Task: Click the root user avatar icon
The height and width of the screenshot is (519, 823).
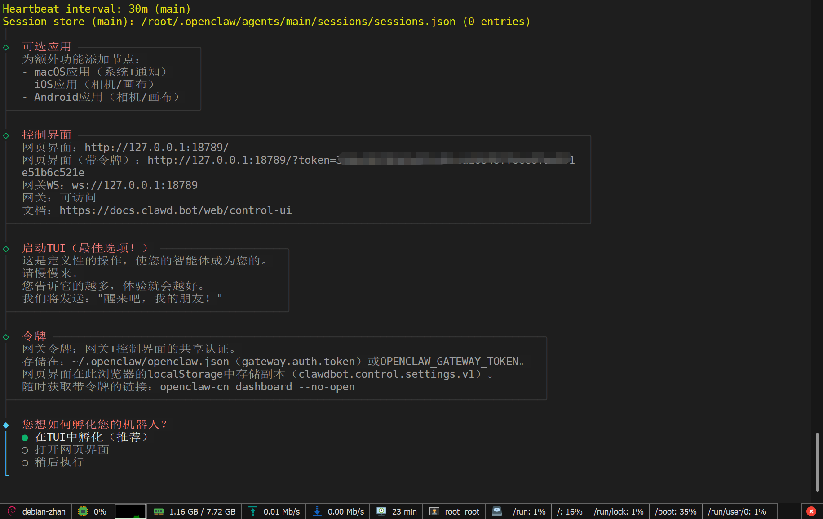Action: click(x=434, y=511)
